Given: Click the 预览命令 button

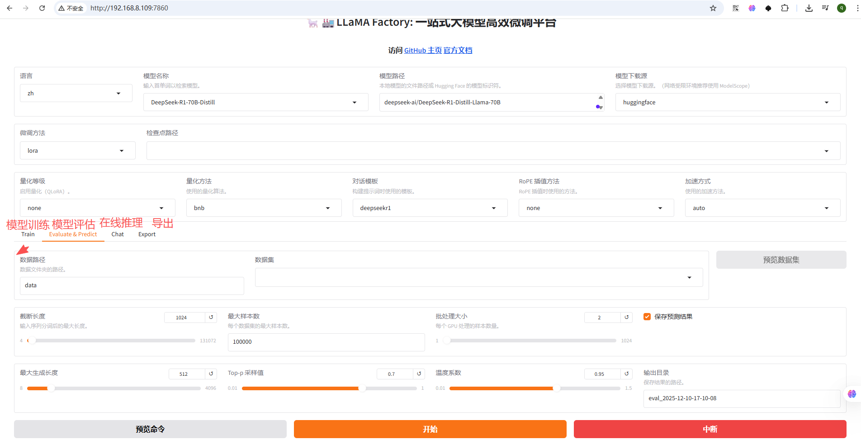Looking at the screenshot, I should click(150, 429).
